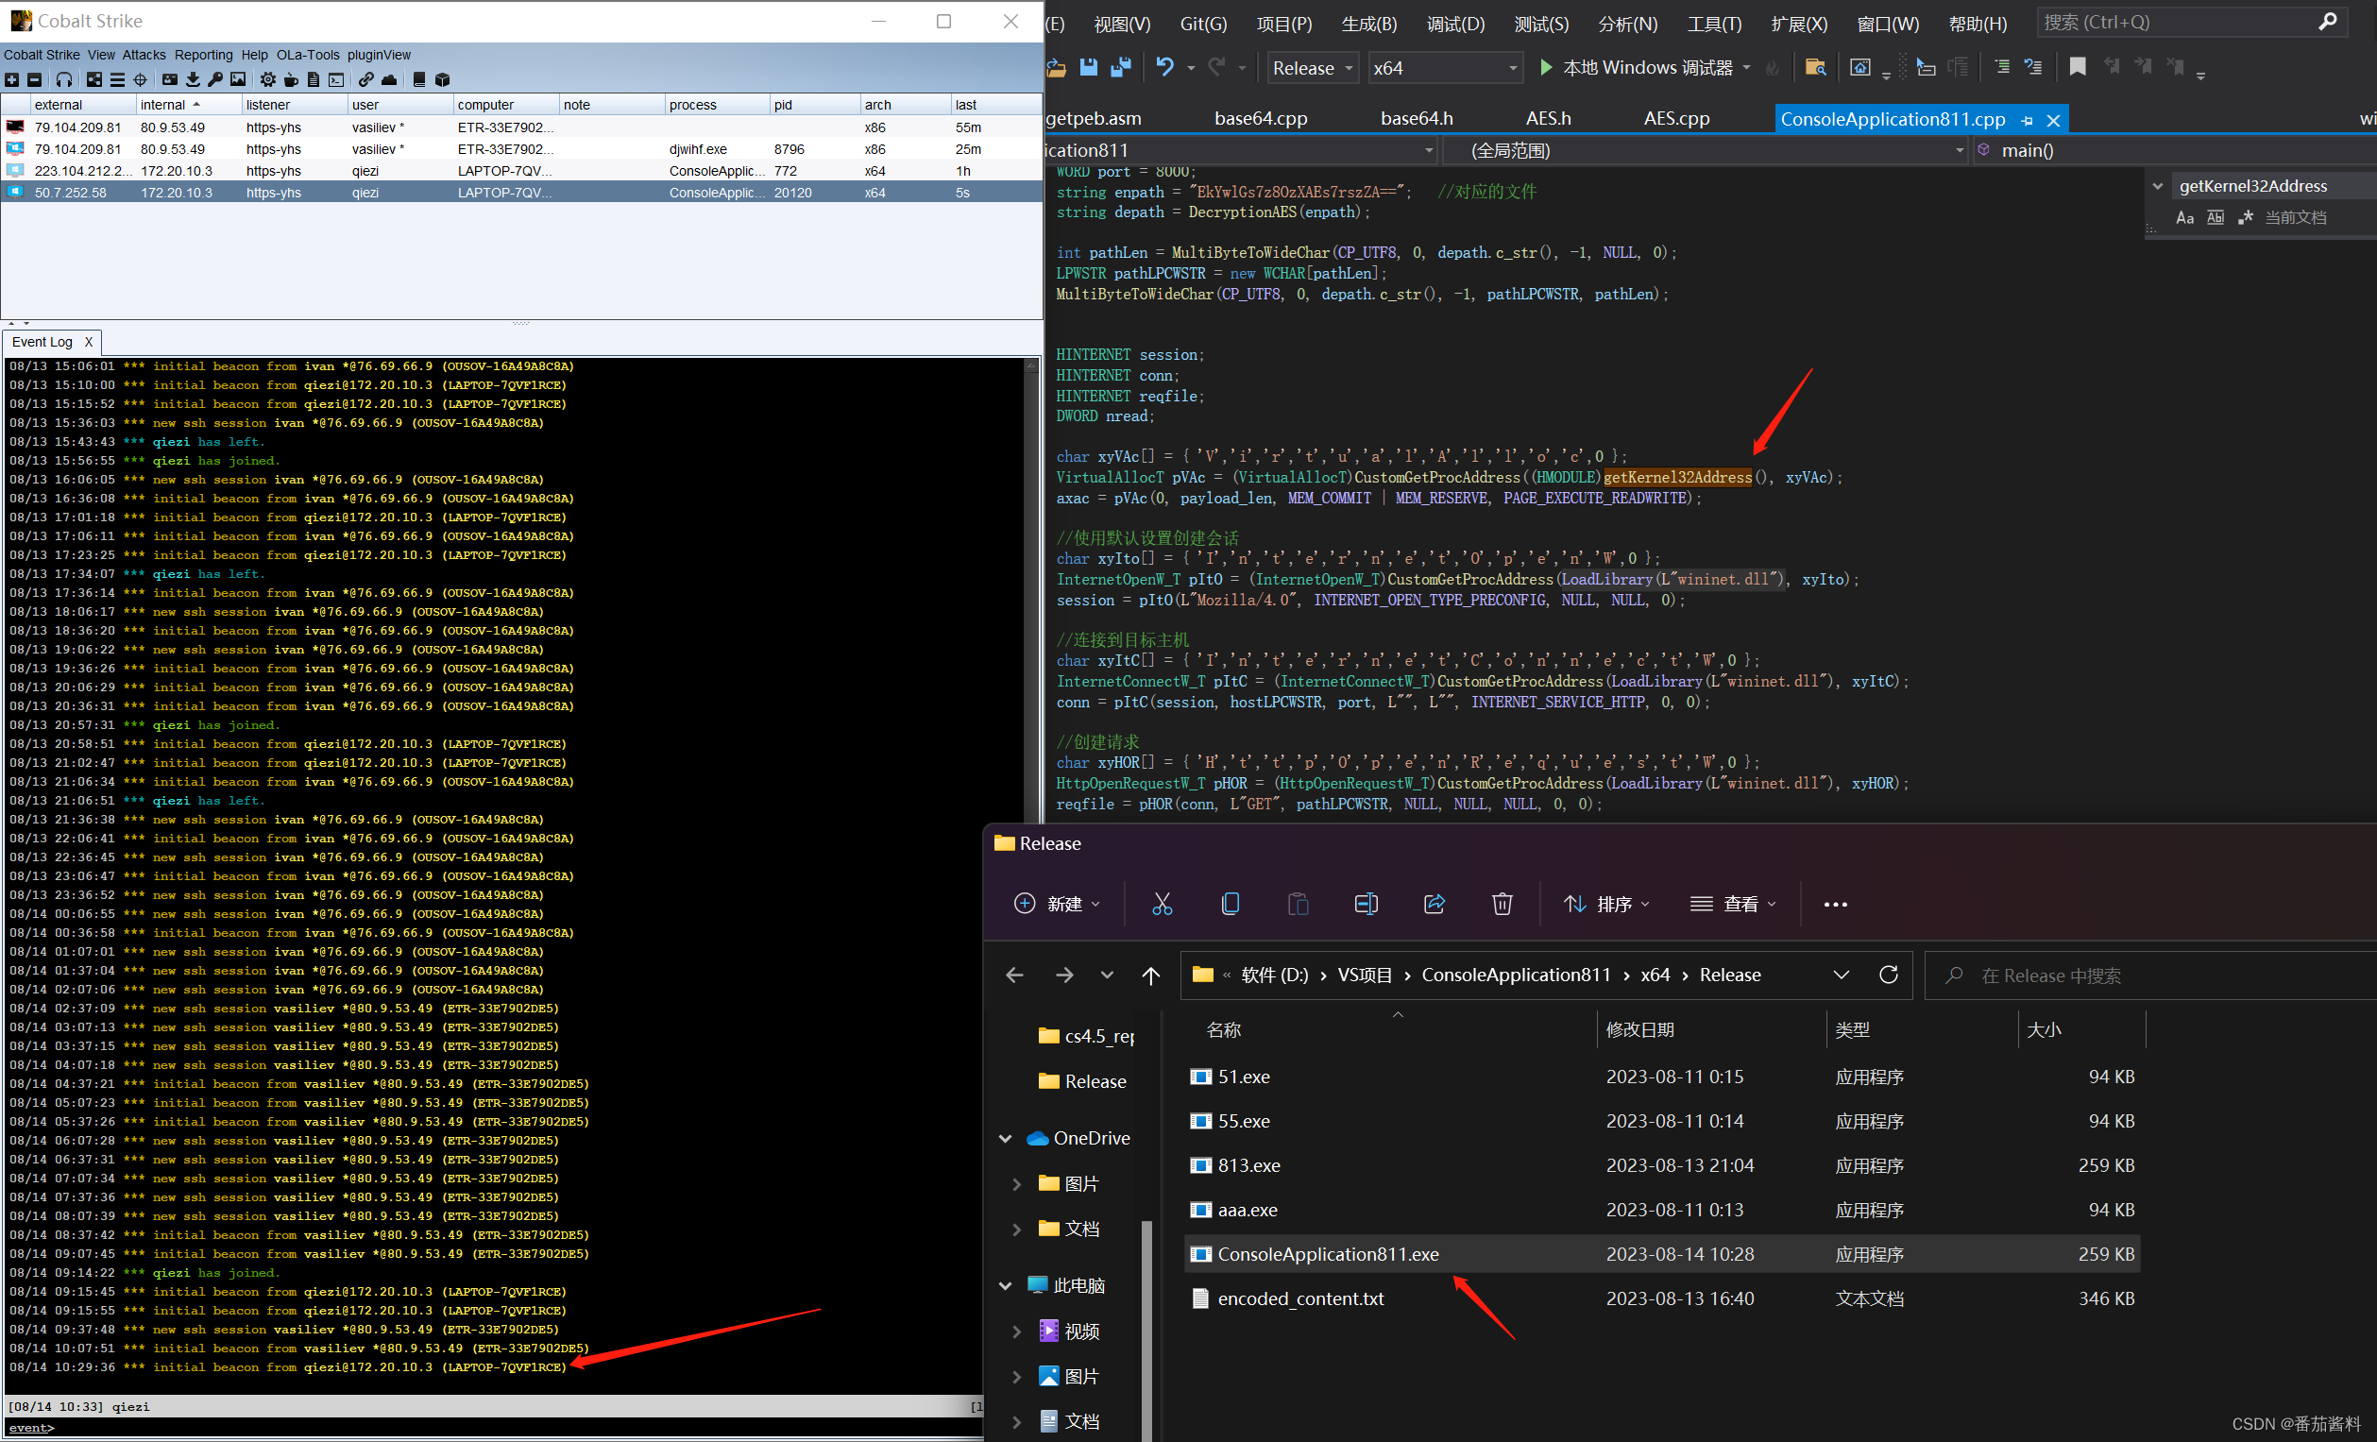Screen dimensions: 2377x1442
Task: Toggle whole word match in find box
Action: pyautogui.click(x=2215, y=218)
